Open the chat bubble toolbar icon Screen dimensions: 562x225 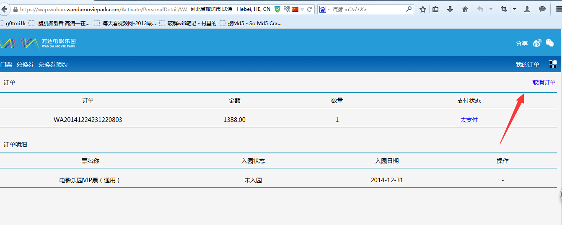(542, 9)
